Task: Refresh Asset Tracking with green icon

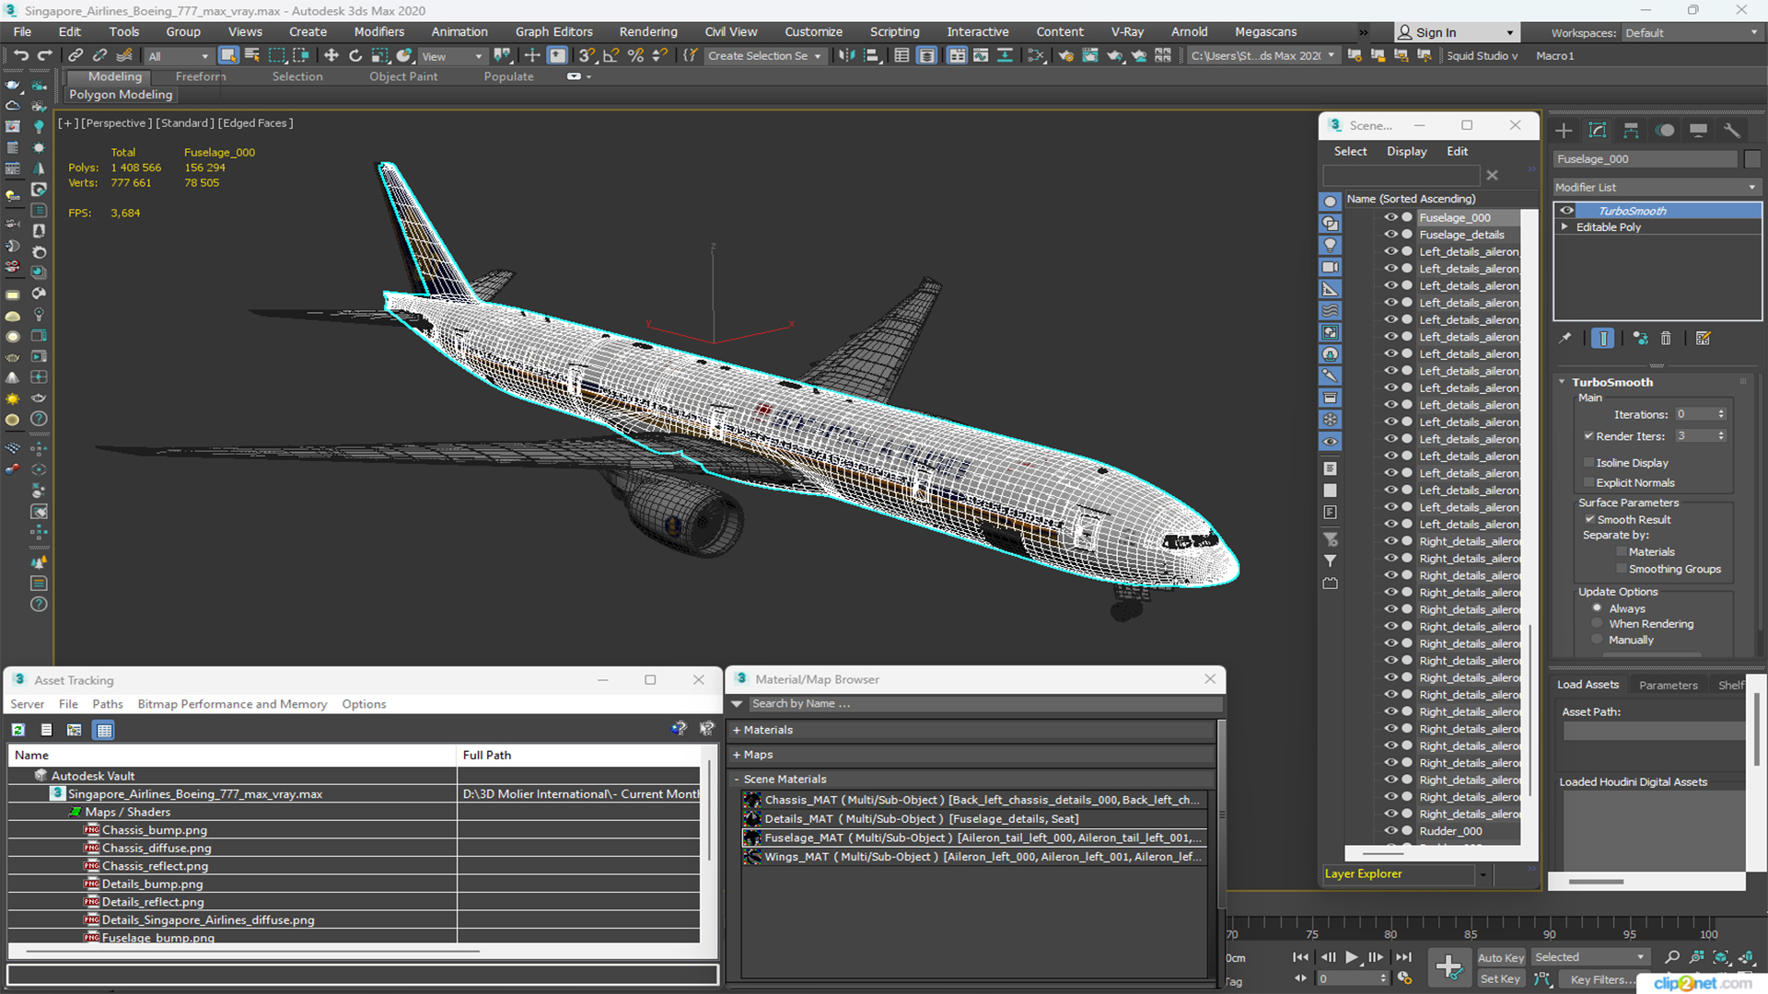Action: click(x=17, y=730)
